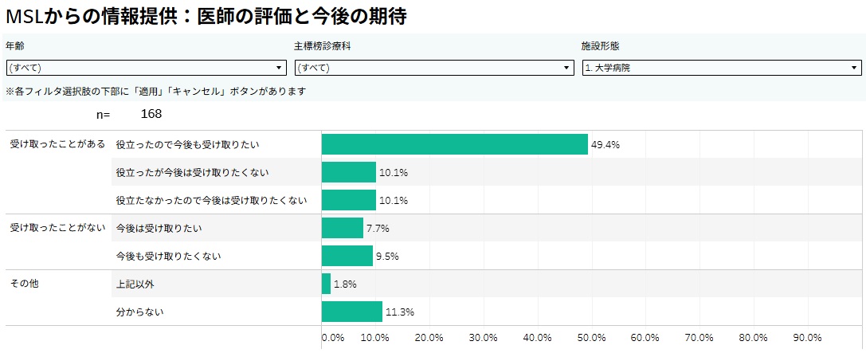866x353 pixels.
Task: Click the 上記以外 row label
Action: 135,284
